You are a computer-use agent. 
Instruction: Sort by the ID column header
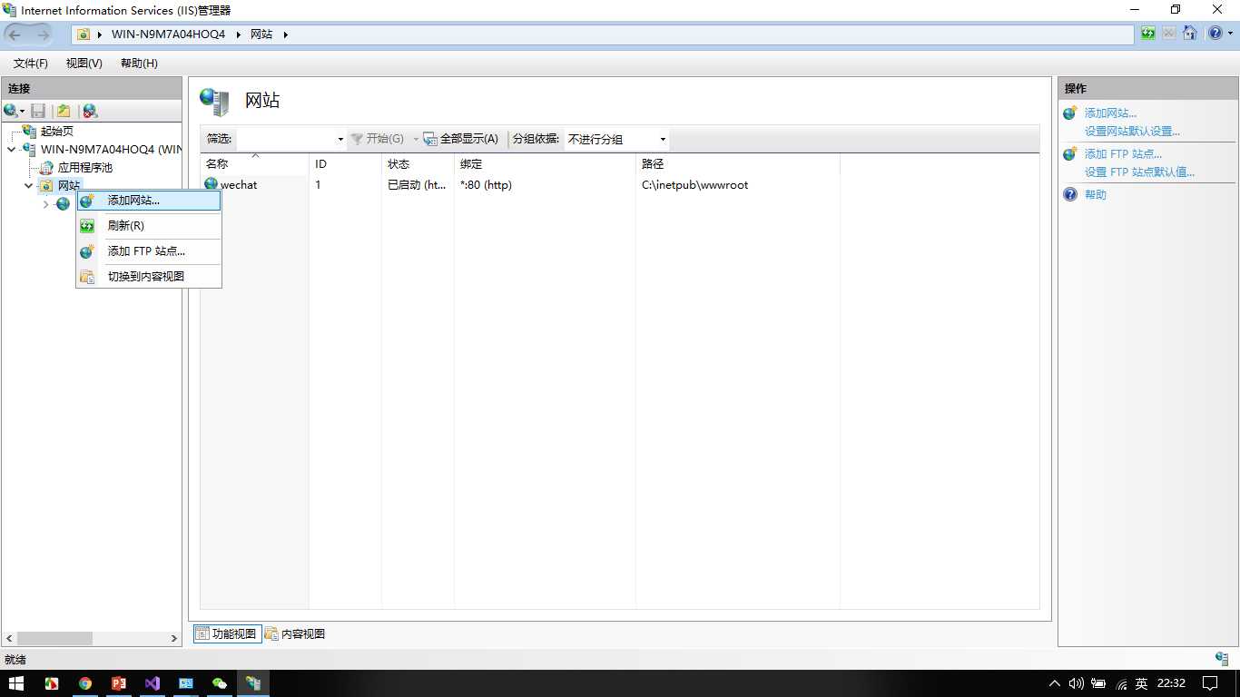pyautogui.click(x=346, y=164)
